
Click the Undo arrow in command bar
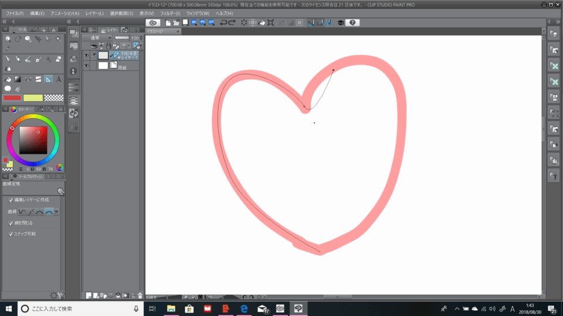point(223,22)
